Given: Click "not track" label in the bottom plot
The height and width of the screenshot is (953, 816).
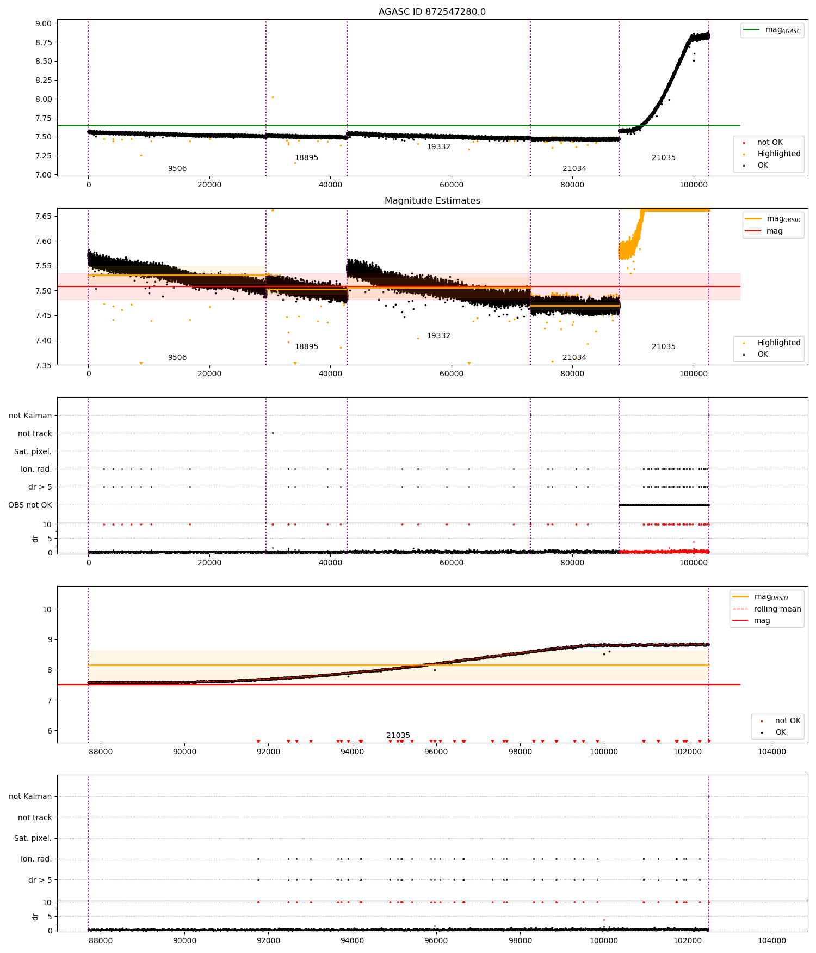Looking at the screenshot, I should pyautogui.click(x=35, y=818).
